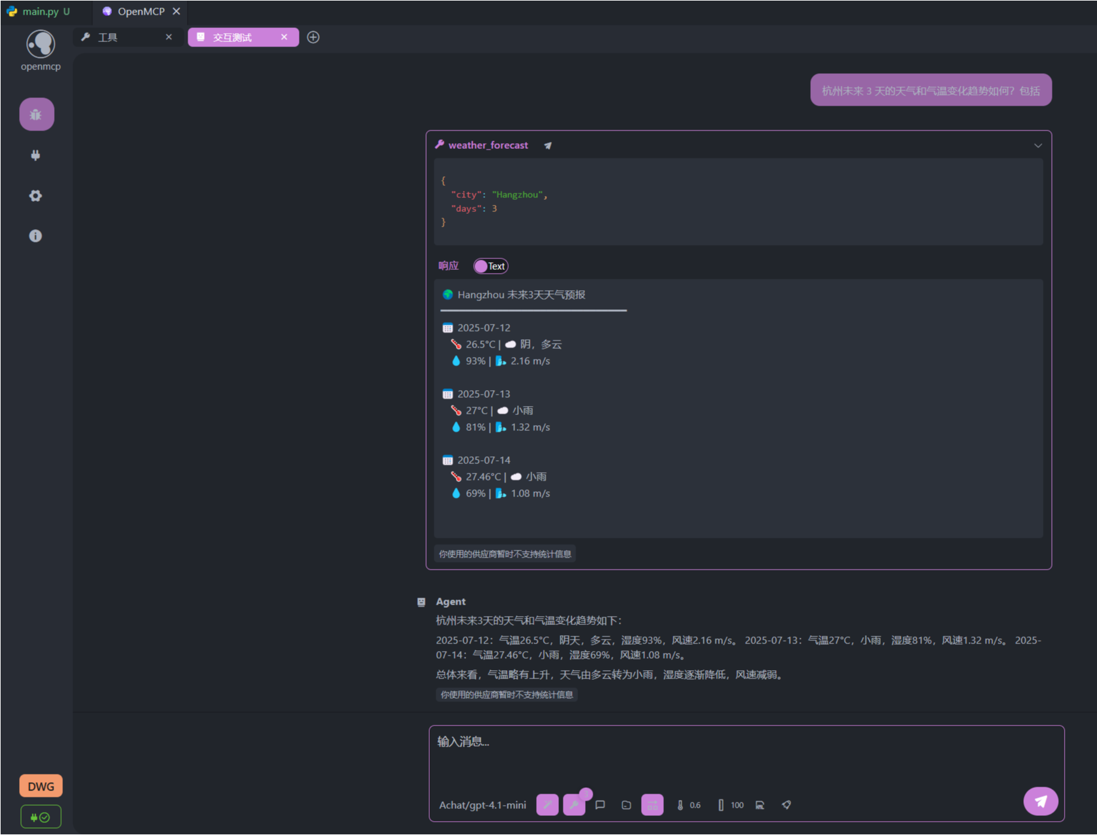Click the 2025-07-14 forecast date
Viewport: 1097px width, 835px height.
483,460
